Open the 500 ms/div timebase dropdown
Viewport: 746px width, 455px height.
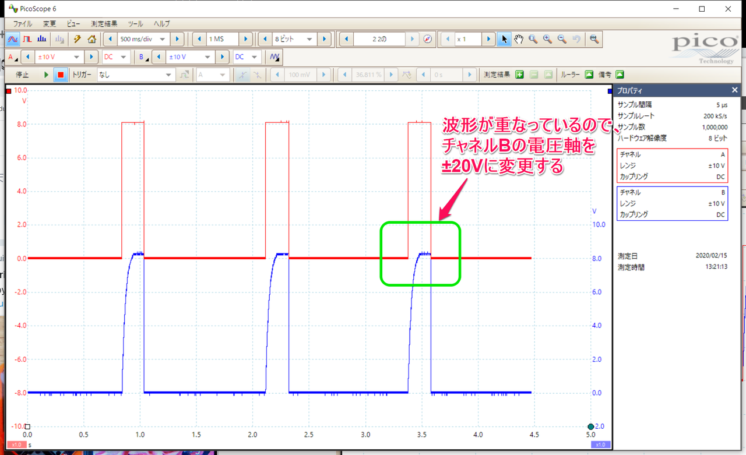tap(162, 39)
